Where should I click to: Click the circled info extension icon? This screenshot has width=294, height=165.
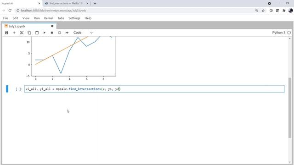[x=271, y=11]
